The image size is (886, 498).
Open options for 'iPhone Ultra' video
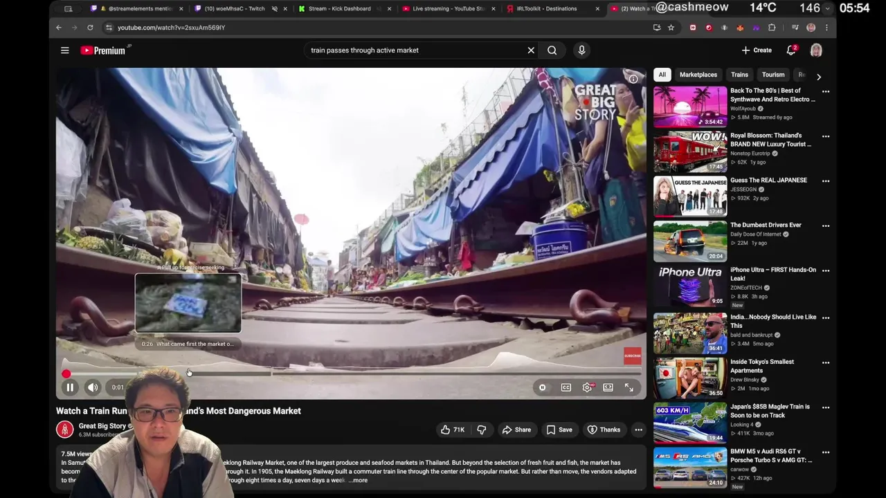(x=825, y=270)
